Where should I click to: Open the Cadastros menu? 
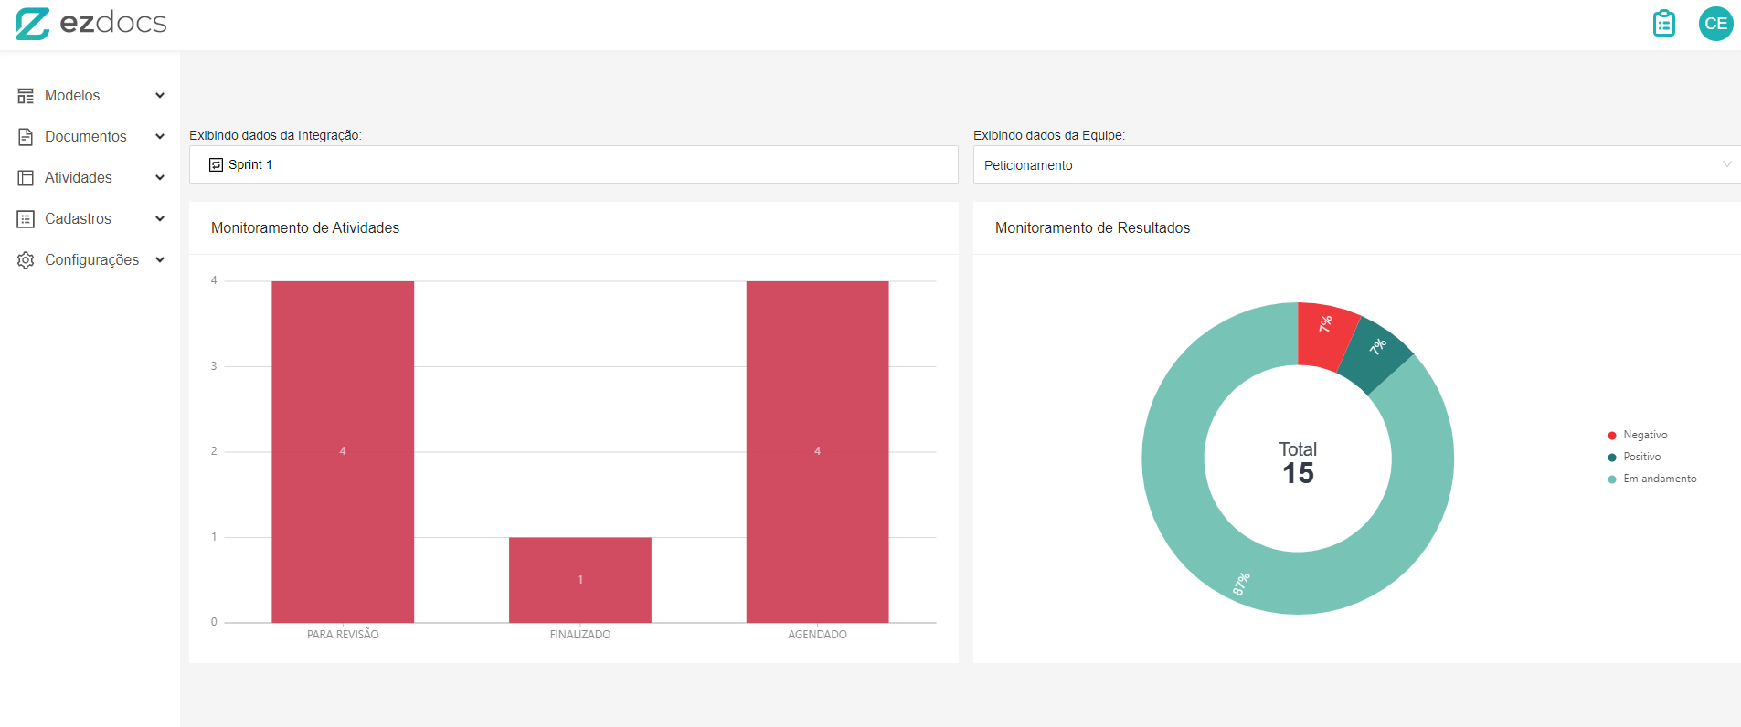tap(90, 219)
